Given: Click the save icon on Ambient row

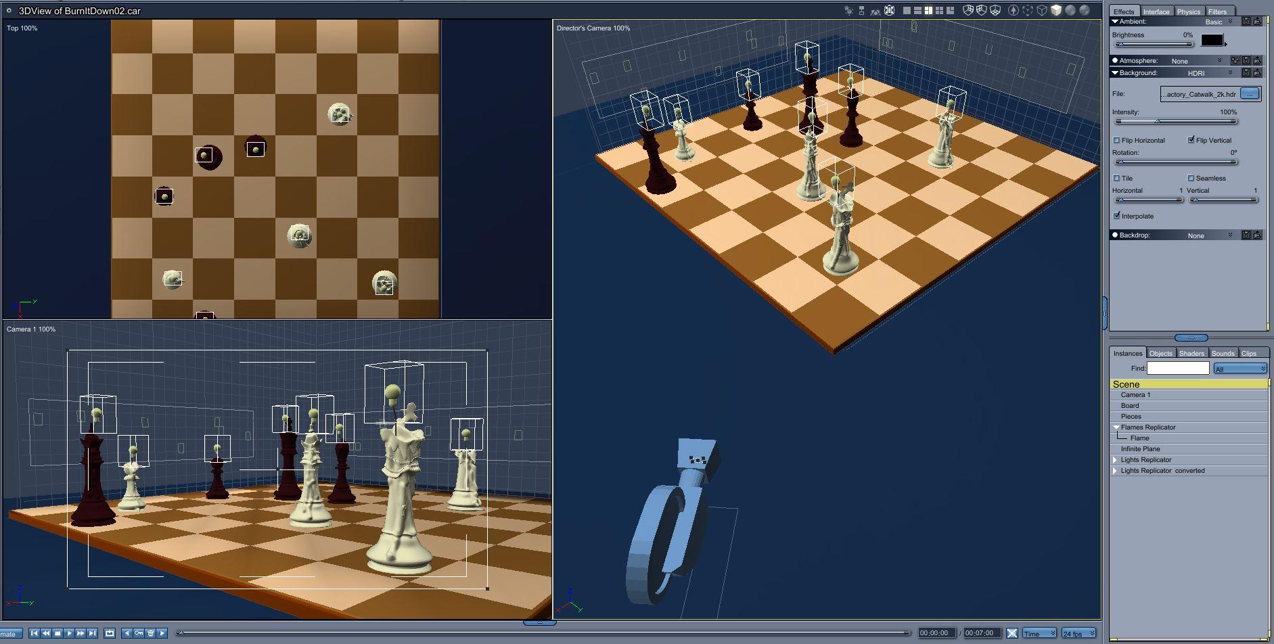Looking at the screenshot, I should point(1246,22).
